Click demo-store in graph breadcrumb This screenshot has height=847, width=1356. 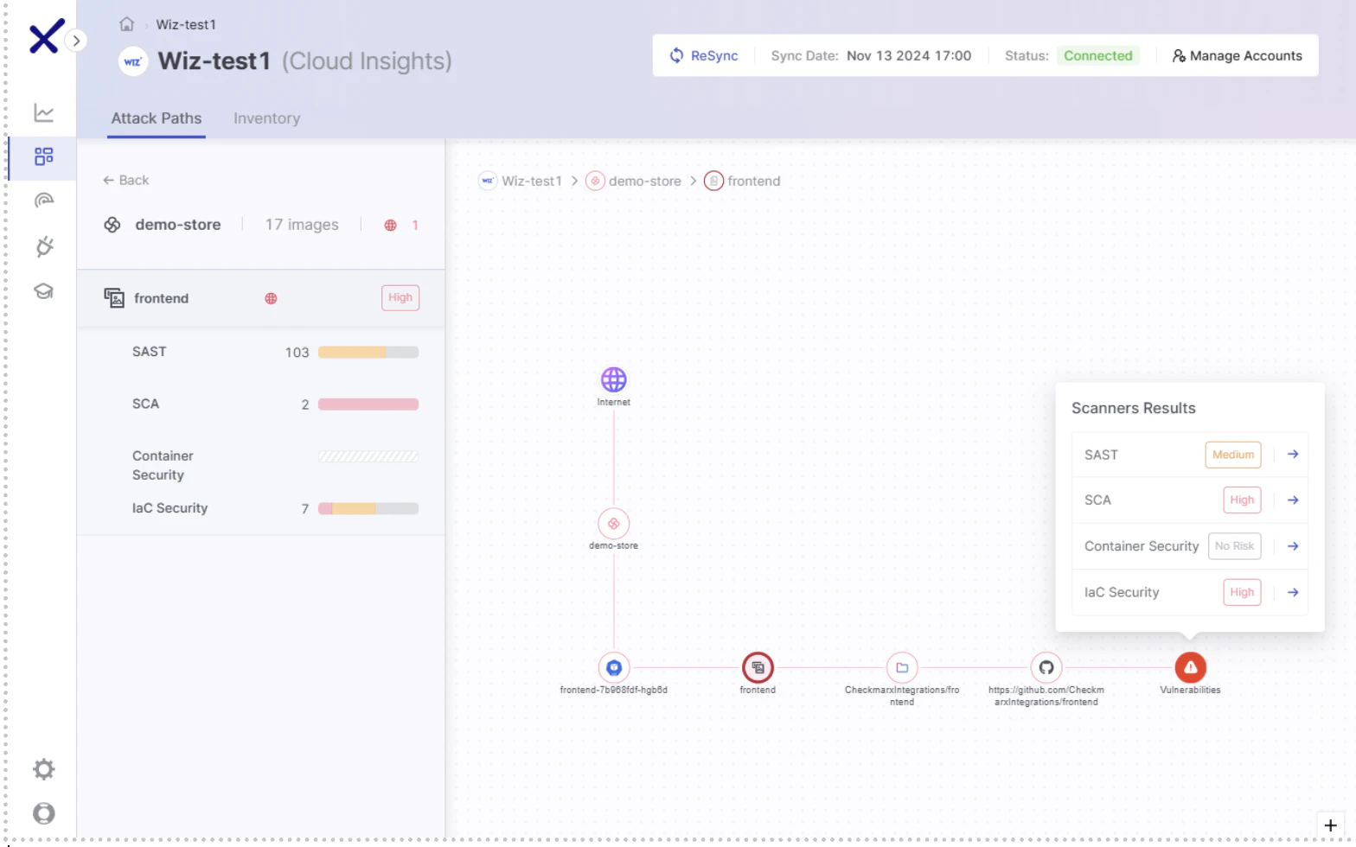tap(634, 181)
